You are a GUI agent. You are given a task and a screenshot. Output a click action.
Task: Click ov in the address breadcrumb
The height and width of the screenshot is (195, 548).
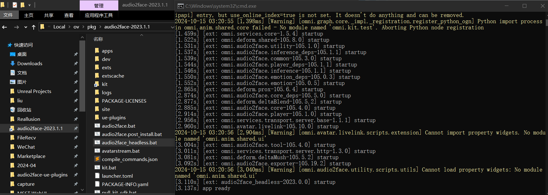tap(76, 27)
